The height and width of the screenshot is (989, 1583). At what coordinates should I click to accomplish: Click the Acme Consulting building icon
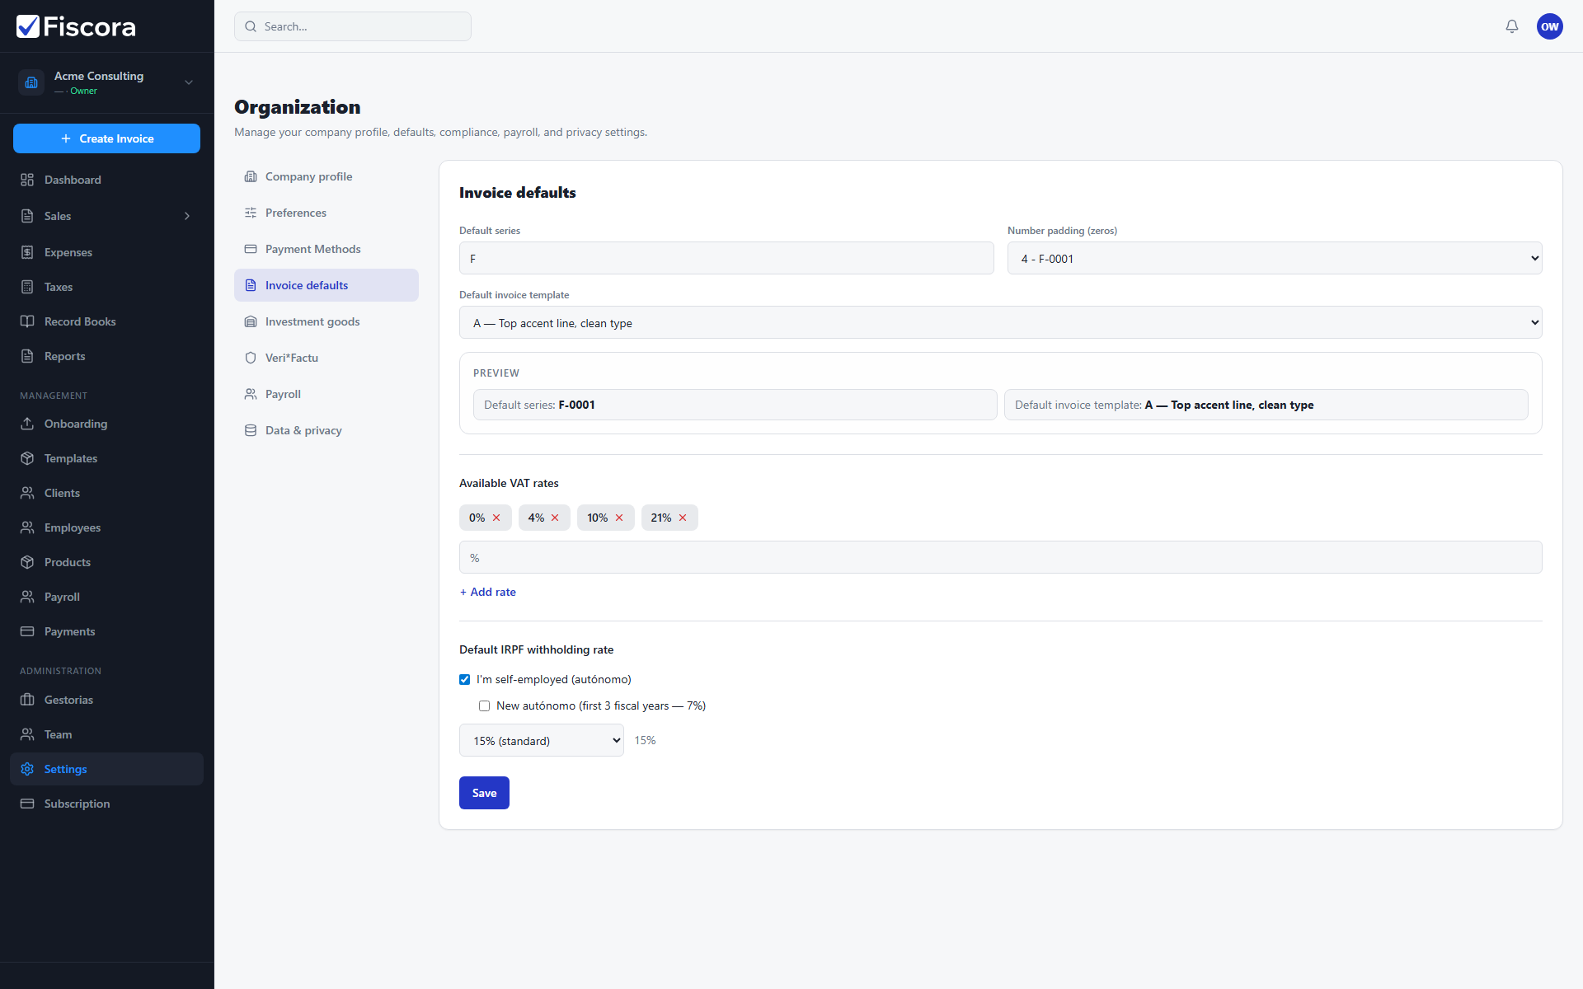[x=31, y=82]
